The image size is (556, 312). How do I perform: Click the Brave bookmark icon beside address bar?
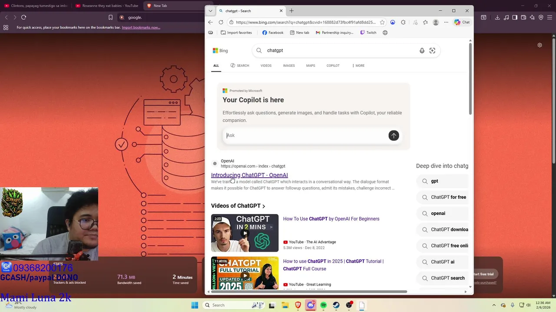(x=110, y=17)
